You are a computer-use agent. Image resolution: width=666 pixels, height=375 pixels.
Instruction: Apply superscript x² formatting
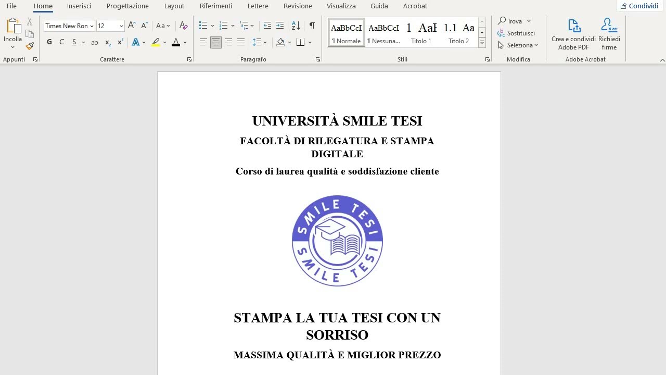click(x=120, y=42)
